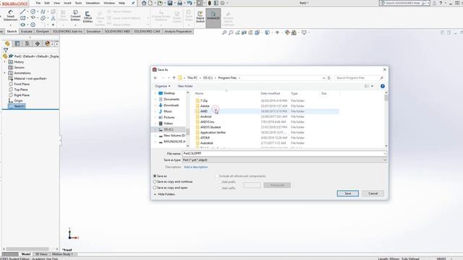Switch to the Motion Study 1 tab
463x260 pixels.
click(x=62, y=253)
